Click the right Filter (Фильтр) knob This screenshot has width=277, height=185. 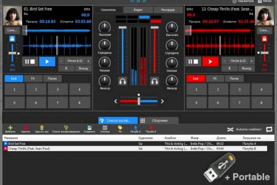(172, 81)
